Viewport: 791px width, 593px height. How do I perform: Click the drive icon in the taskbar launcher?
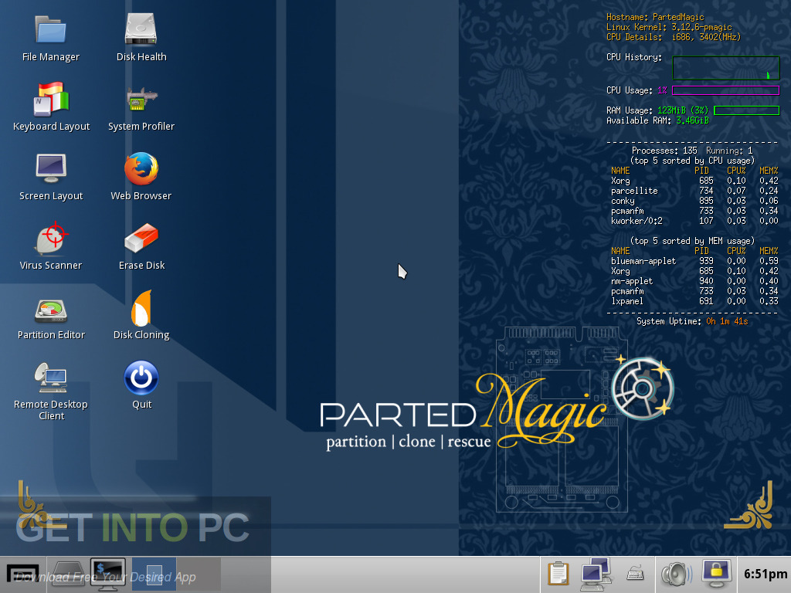(x=68, y=574)
